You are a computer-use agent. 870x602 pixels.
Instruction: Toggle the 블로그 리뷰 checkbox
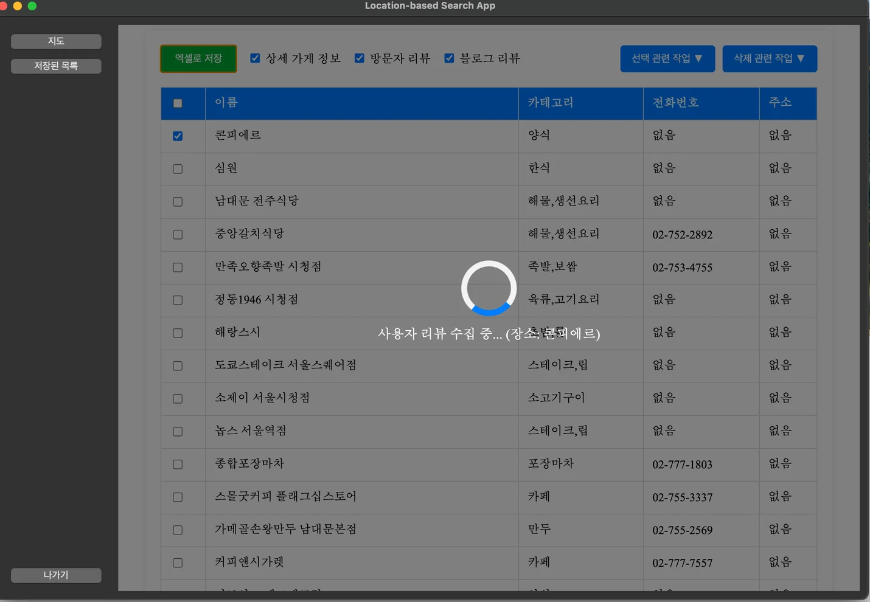[449, 58]
